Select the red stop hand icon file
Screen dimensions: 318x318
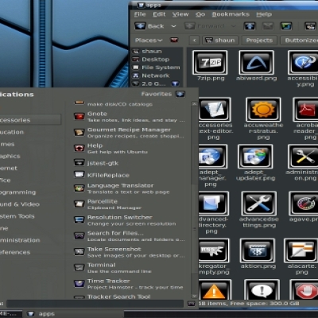(x=304, y=289)
